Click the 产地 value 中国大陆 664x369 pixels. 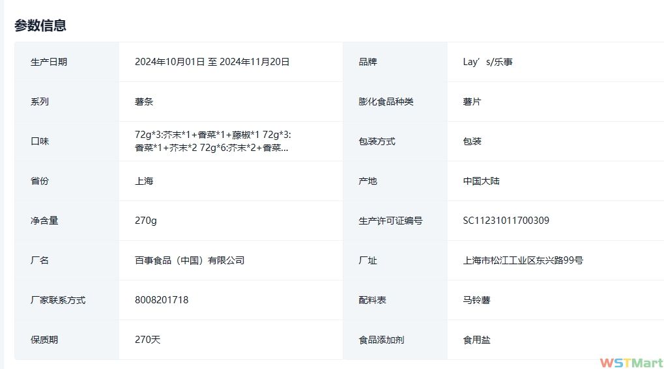[481, 181]
